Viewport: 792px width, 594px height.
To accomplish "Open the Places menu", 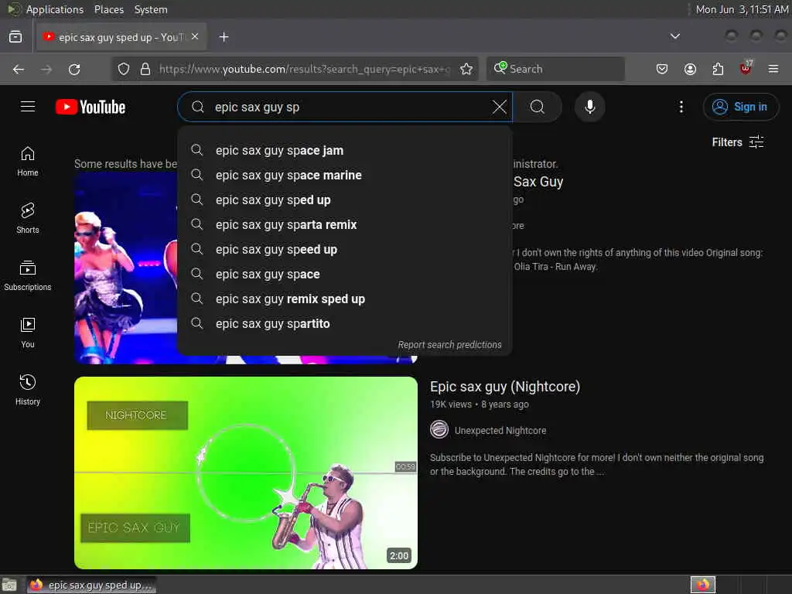I will pyautogui.click(x=109, y=9).
